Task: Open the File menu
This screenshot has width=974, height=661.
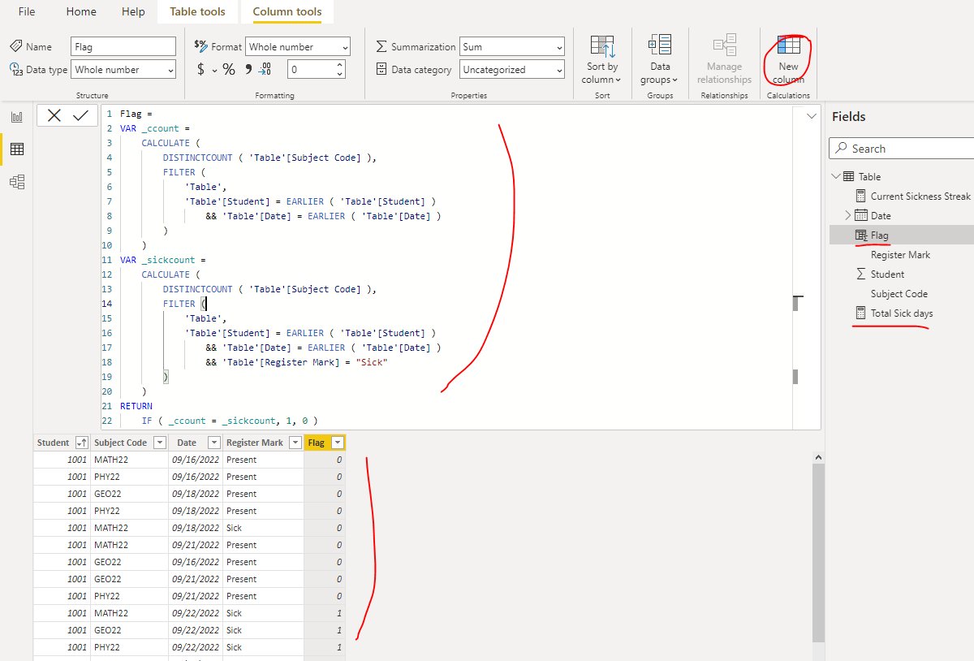Action: tap(27, 11)
